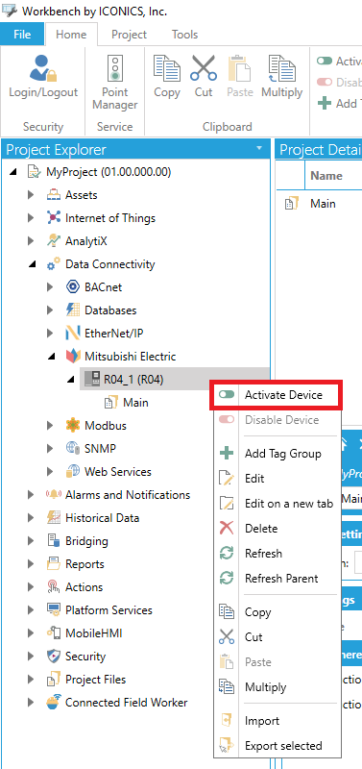Viewport: 362px width, 769px height.
Task: Choose Delete in the context menu
Action: pos(277,529)
